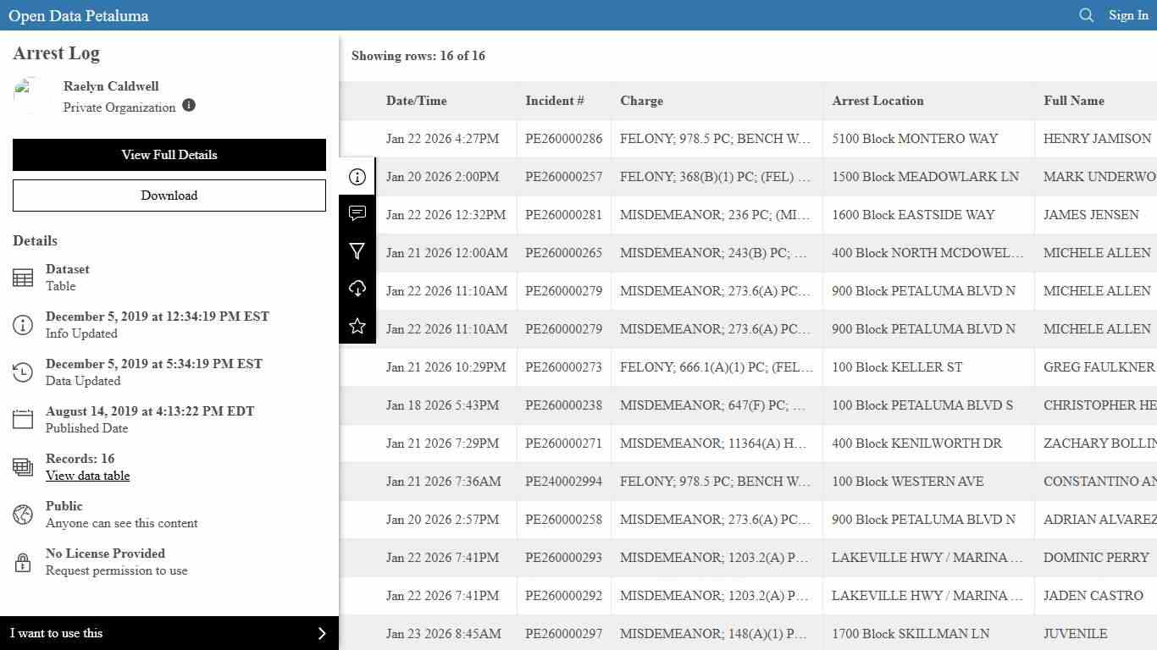The image size is (1157, 650).
Task: Click info icon beside Private Organization
Action: [x=189, y=106]
